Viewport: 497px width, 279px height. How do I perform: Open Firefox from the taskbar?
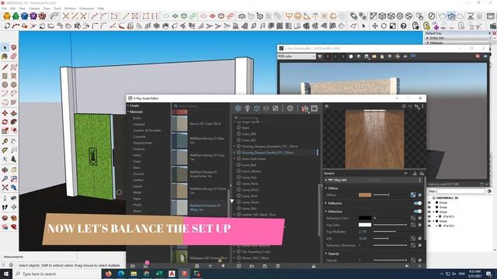(x=109, y=274)
